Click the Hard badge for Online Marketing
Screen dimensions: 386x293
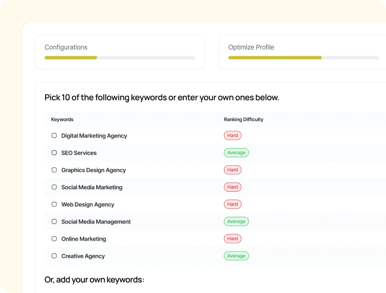point(233,238)
